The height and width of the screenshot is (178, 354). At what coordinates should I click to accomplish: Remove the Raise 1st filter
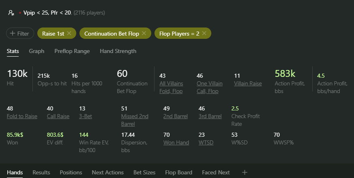pos(69,33)
